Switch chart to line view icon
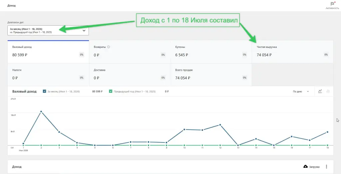This screenshot has width=341, height=174. (x=320, y=91)
